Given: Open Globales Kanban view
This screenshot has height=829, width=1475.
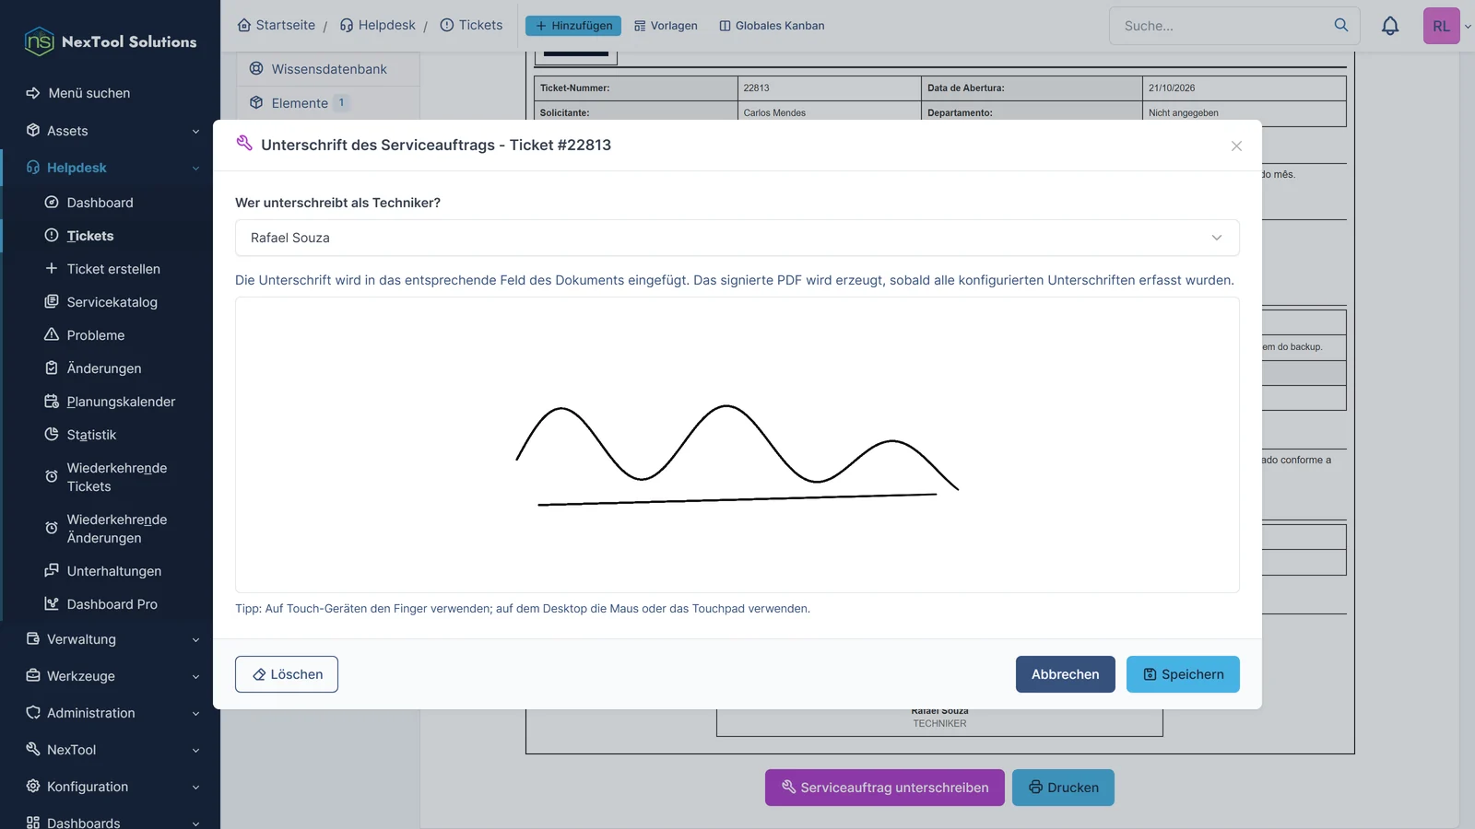Looking at the screenshot, I should (772, 26).
